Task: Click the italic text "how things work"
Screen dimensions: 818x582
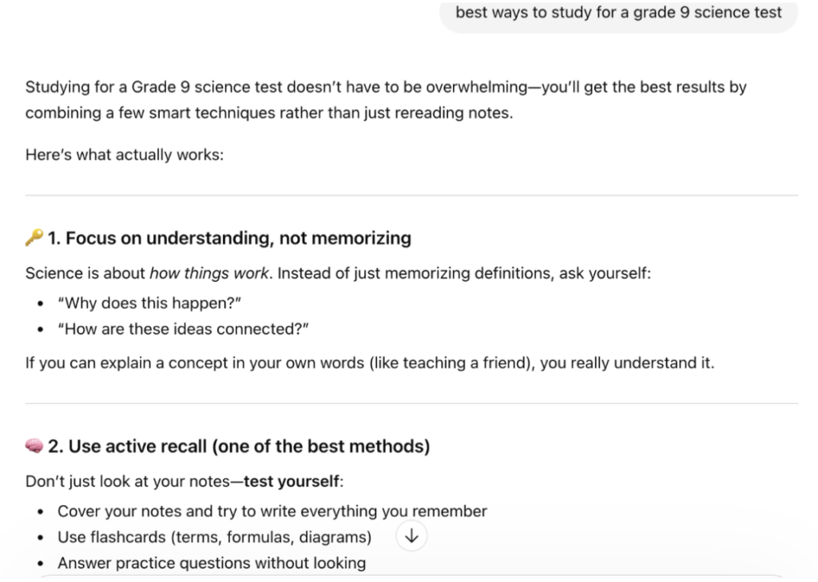Action: pos(209,273)
